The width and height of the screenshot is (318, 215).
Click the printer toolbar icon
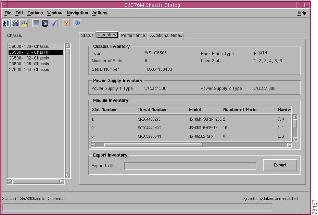tap(15, 23)
